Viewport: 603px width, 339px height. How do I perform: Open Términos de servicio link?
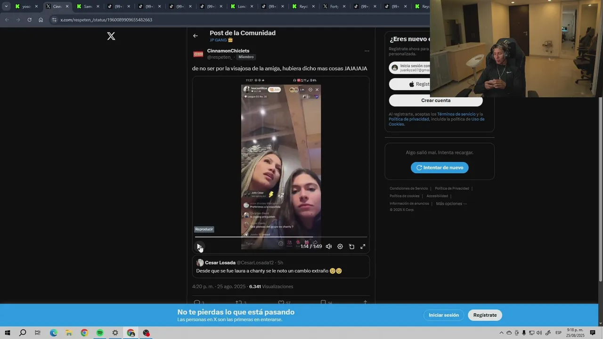click(x=456, y=114)
